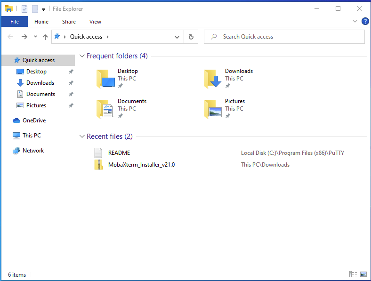Click the 6 items status text
Screen dimensions: 371x281
tap(17, 274)
